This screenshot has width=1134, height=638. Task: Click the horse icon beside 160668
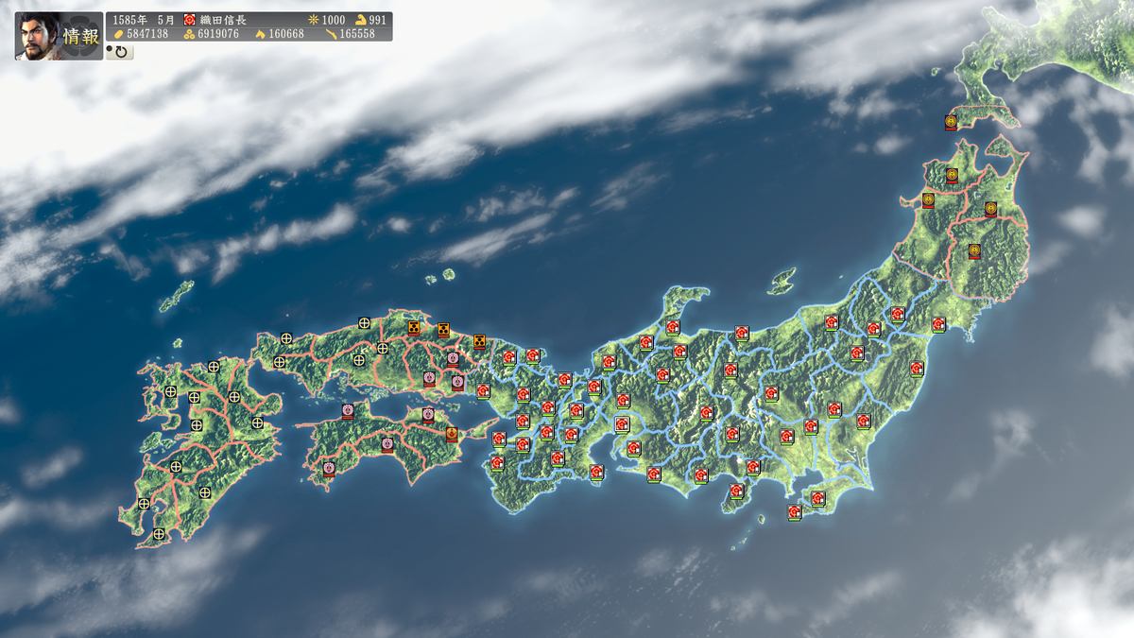coord(261,34)
